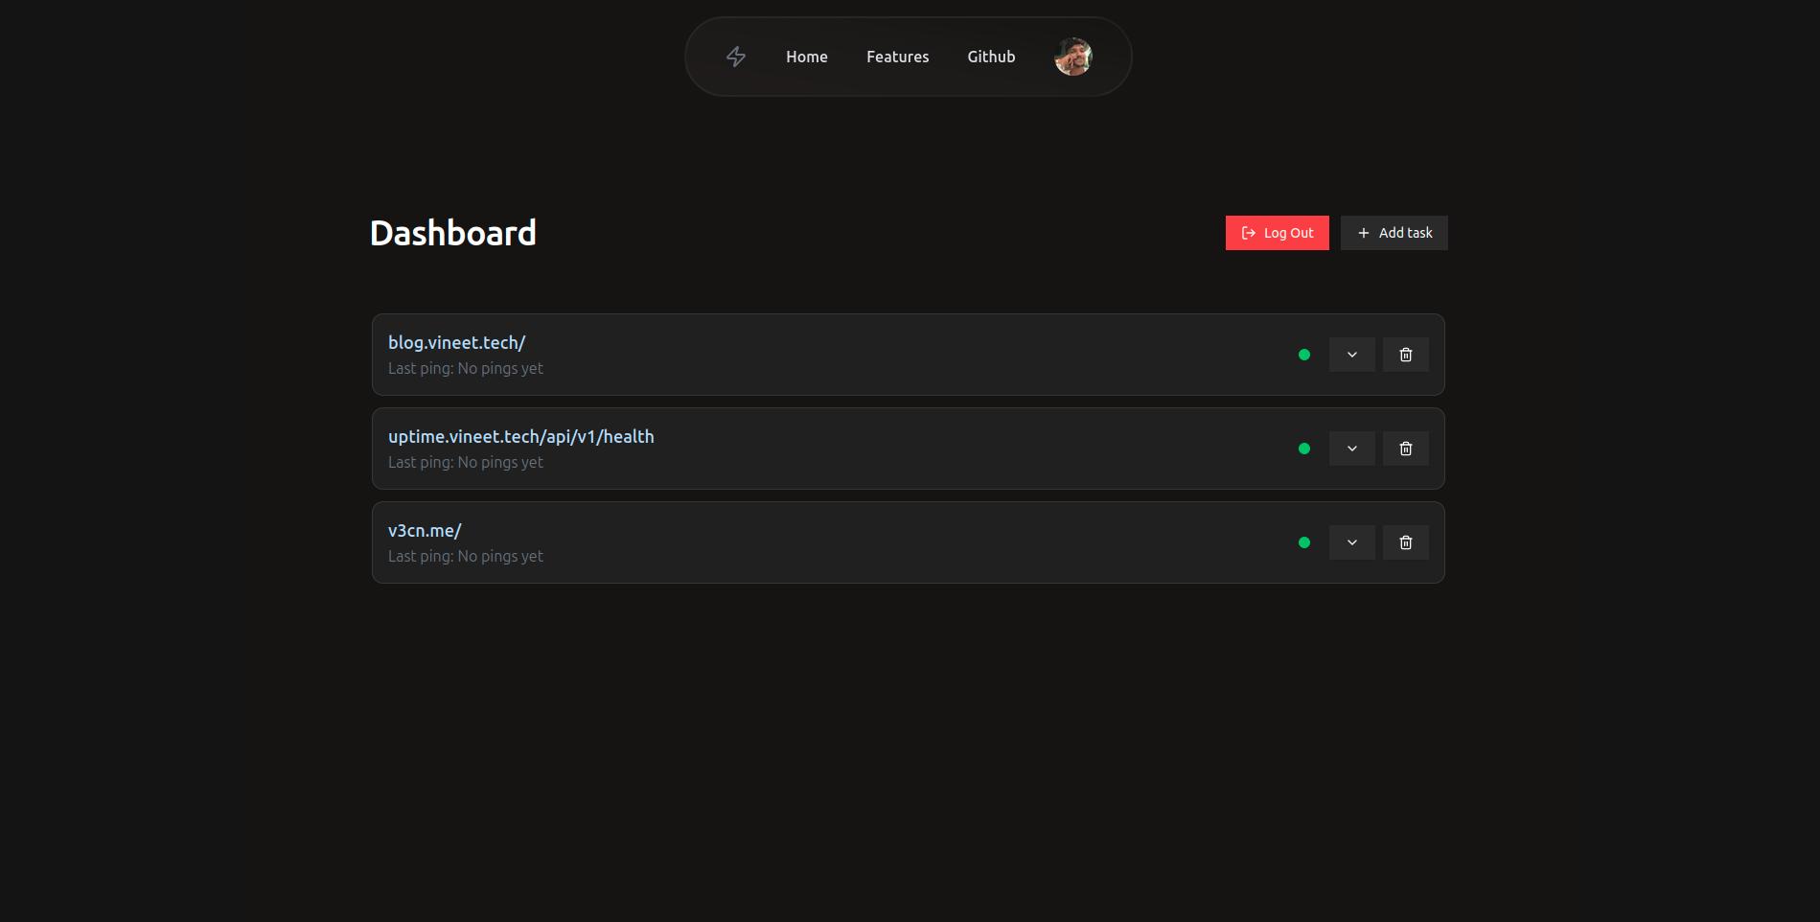Open Github navbar link
This screenshot has width=1820, height=922.
tap(991, 57)
